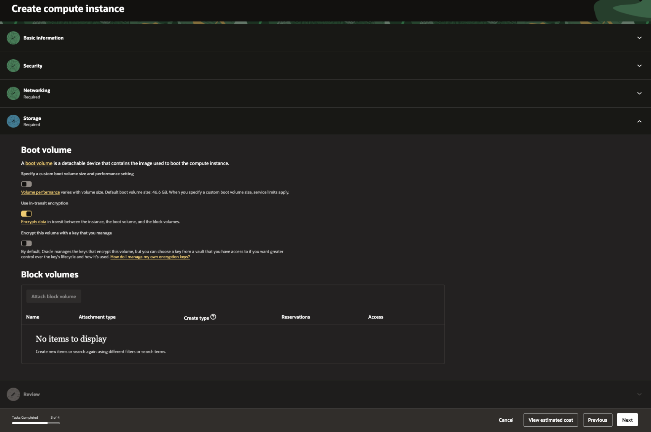Click the Block volumes heading
This screenshot has height=432, width=651.
pyautogui.click(x=50, y=274)
